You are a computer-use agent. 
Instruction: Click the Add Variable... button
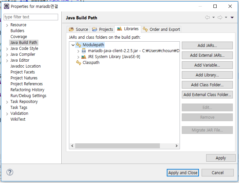207,65
